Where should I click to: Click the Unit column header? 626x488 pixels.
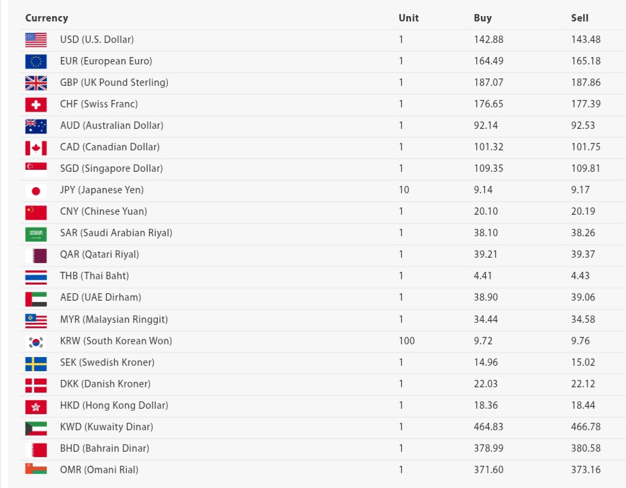[x=408, y=18]
